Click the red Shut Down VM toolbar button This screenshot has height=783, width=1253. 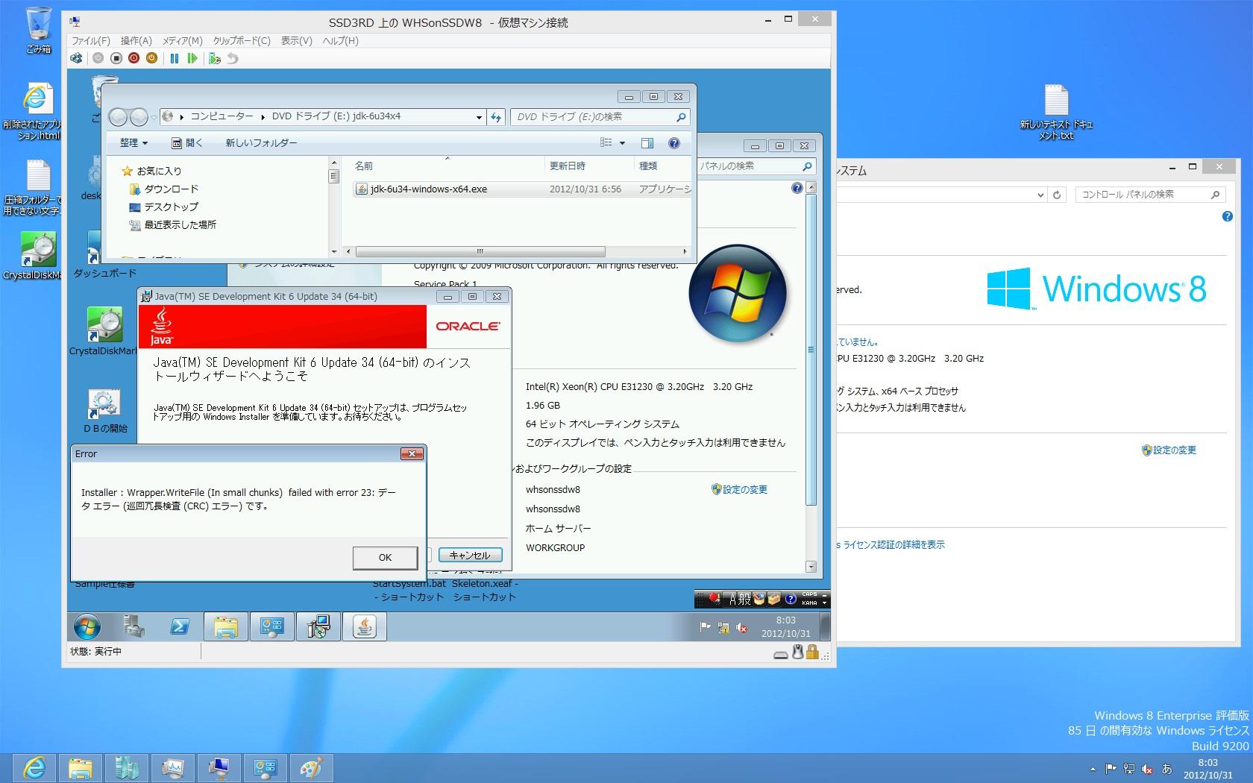point(134,58)
